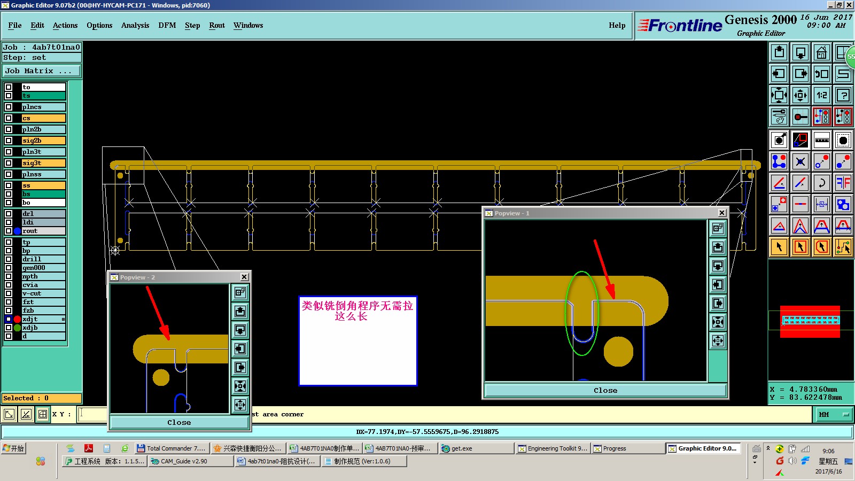The height and width of the screenshot is (481, 855).
Task: Click the dimension icon showing number 4
Action: tap(822, 204)
